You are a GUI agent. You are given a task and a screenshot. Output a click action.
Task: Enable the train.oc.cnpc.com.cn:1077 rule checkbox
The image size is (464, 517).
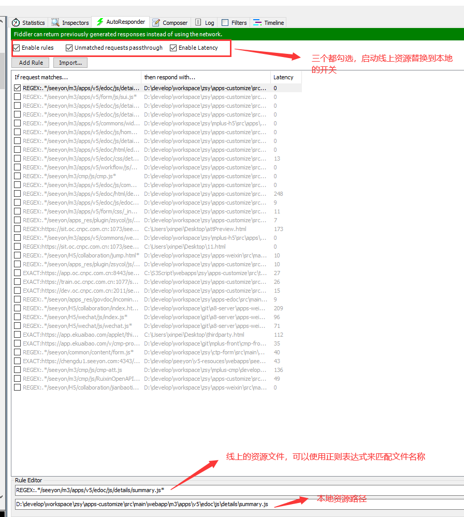coord(18,282)
